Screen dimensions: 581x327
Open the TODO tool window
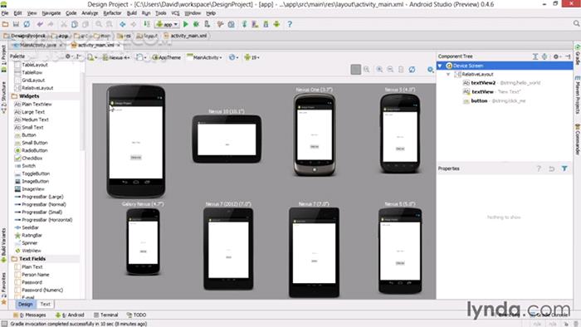(x=136, y=315)
